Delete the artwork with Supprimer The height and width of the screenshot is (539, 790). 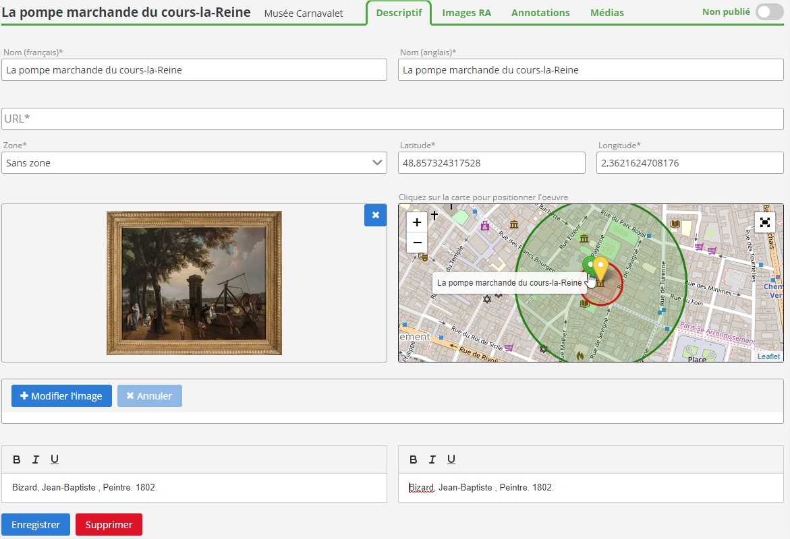click(109, 524)
